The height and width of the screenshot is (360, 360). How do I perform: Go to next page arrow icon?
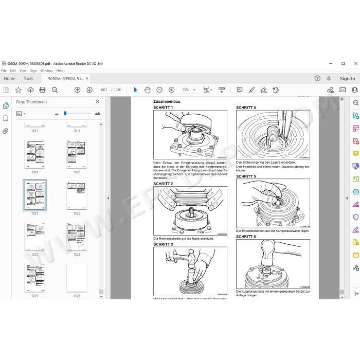click(x=89, y=90)
